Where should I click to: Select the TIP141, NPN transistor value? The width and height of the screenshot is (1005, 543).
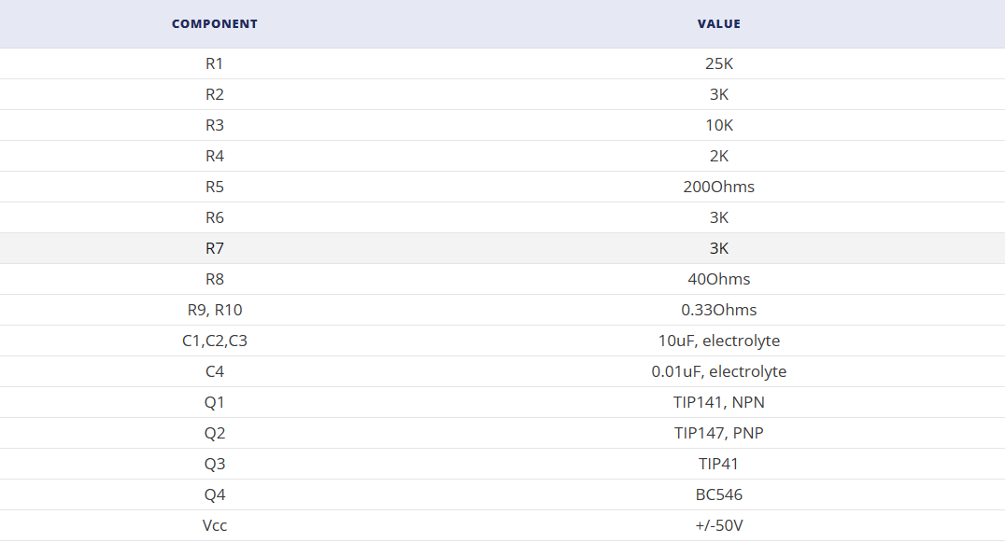coord(718,402)
